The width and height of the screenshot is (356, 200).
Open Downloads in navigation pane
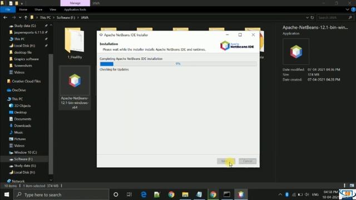(x=22, y=126)
